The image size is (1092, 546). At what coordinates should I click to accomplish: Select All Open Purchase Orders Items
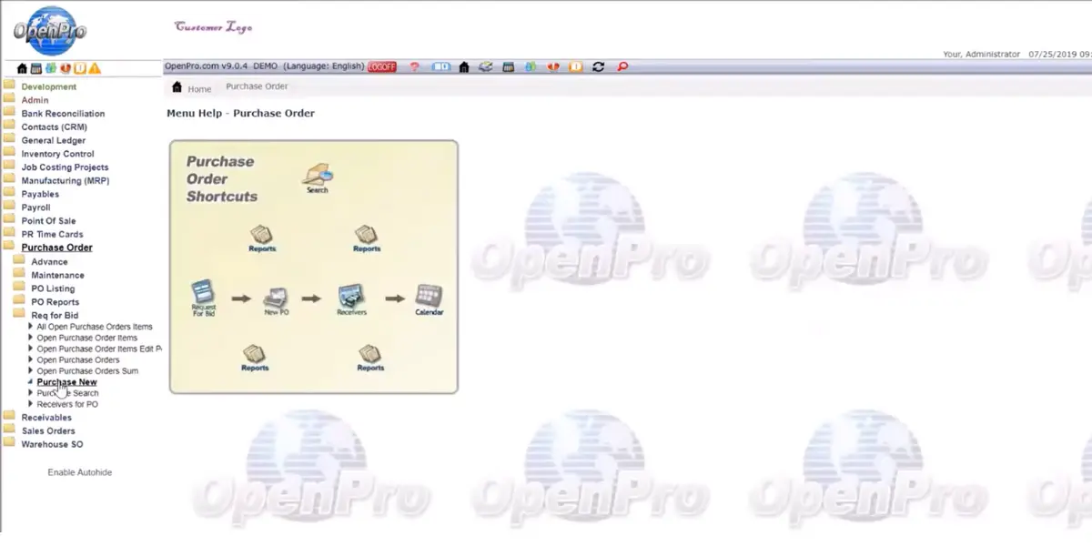point(95,327)
